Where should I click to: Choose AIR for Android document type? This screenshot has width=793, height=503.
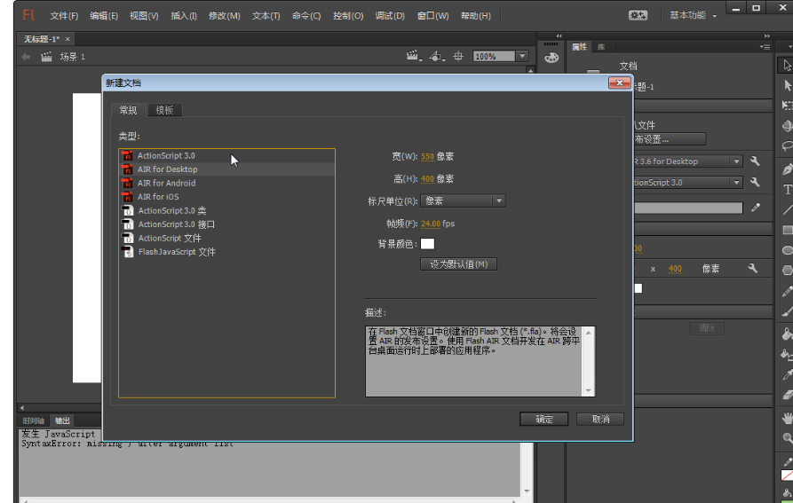pyautogui.click(x=226, y=183)
